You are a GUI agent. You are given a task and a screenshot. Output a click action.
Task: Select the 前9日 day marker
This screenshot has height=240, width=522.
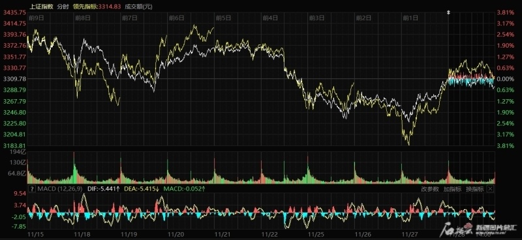click(x=37, y=18)
